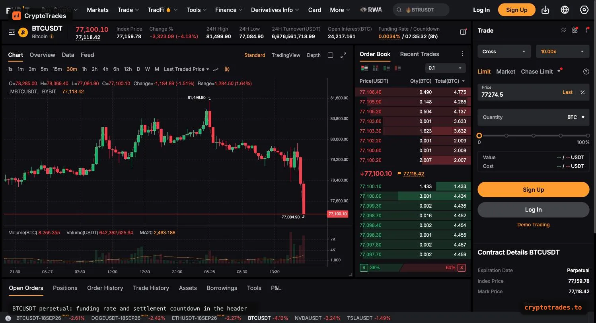Open the Markets navigation item
The width and height of the screenshot is (596, 323).
point(97,10)
